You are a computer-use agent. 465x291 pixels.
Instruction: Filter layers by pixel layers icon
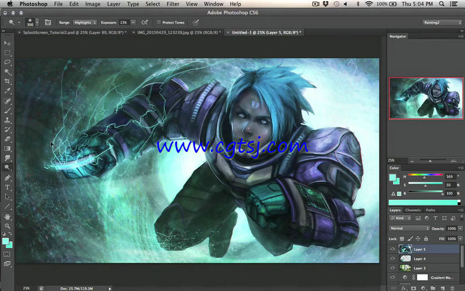[418, 218]
